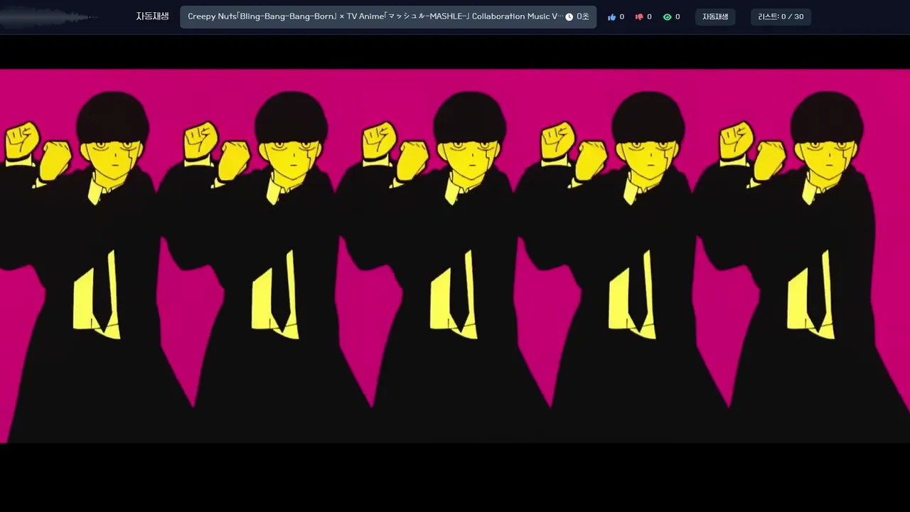The width and height of the screenshot is (910, 512).
Task: Open the 리스트: 0 / 30 playlist button
Action: point(781,17)
